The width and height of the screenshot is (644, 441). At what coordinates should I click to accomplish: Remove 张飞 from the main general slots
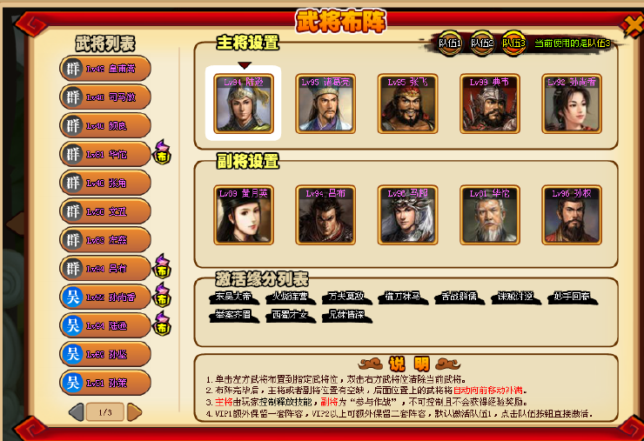point(407,104)
